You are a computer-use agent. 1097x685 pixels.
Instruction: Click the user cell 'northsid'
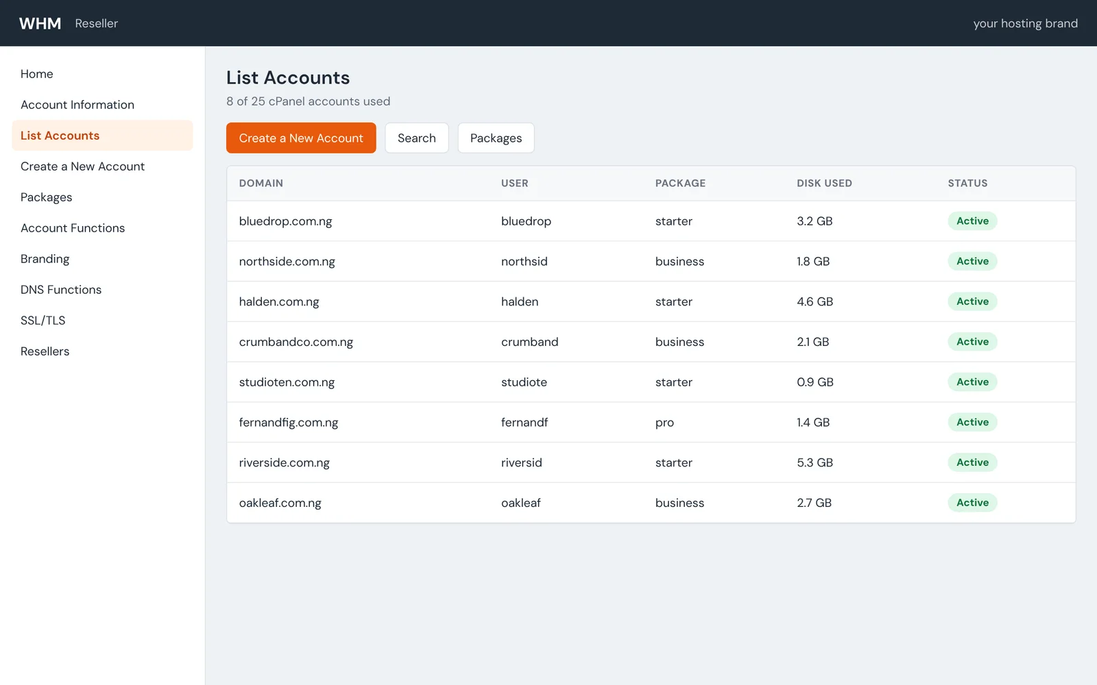[525, 262]
